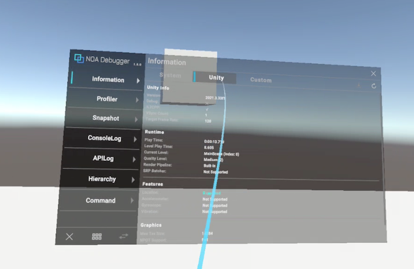This screenshot has height=269, width=414.
Task: Click the Current Level label
Action: coord(156,153)
